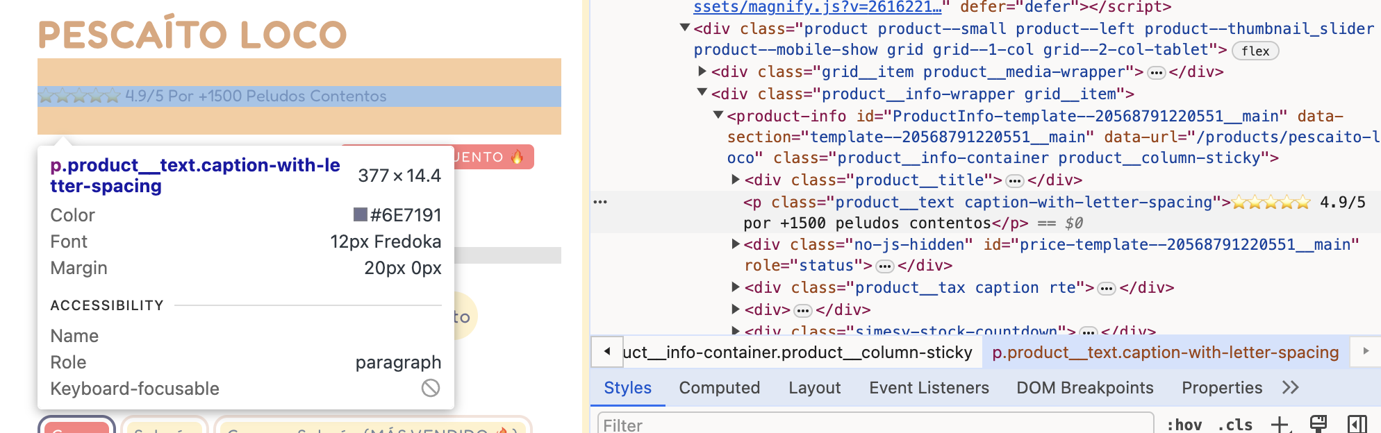Open the Event Listeners tab
Screen dimensions: 1381x433
click(928, 388)
